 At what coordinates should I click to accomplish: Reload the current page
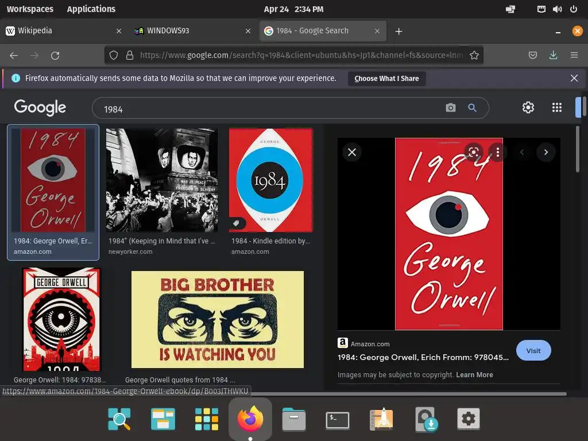(x=55, y=56)
